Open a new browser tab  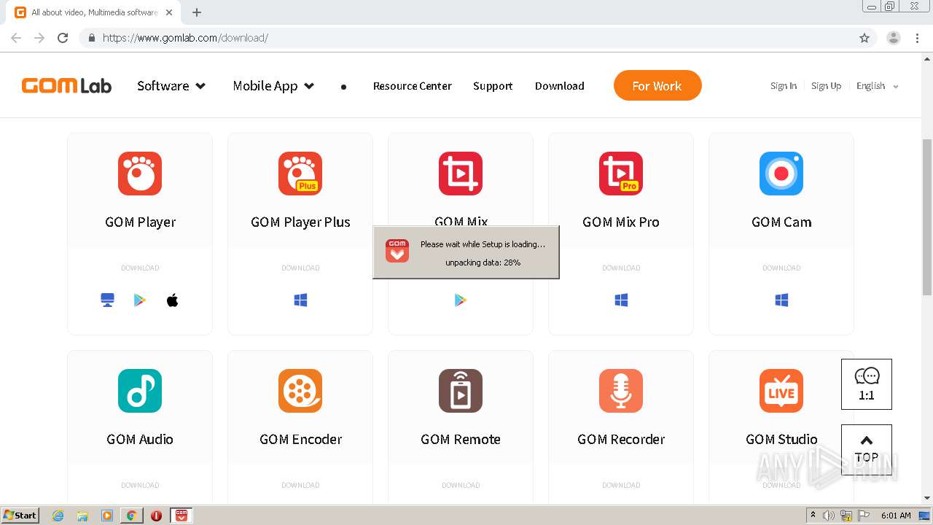click(197, 12)
